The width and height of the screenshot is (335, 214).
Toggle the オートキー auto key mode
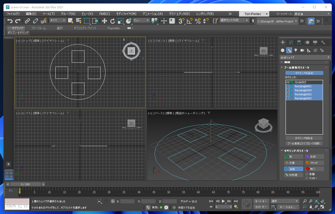tap(261, 201)
